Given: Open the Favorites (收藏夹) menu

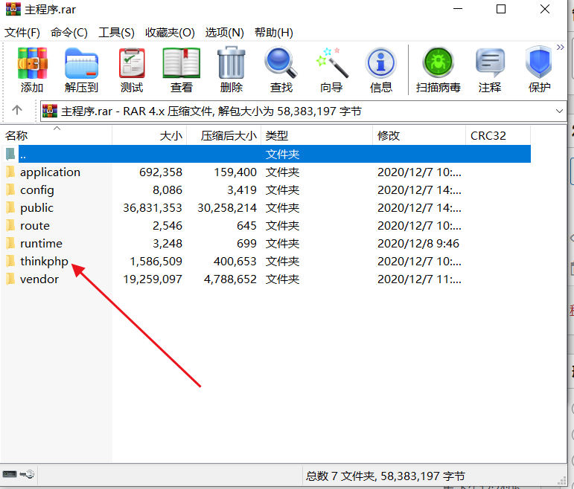Looking at the screenshot, I should [x=170, y=33].
